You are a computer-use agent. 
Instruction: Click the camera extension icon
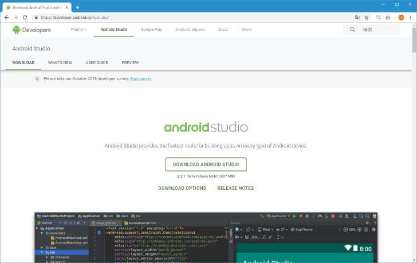click(x=388, y=18)
